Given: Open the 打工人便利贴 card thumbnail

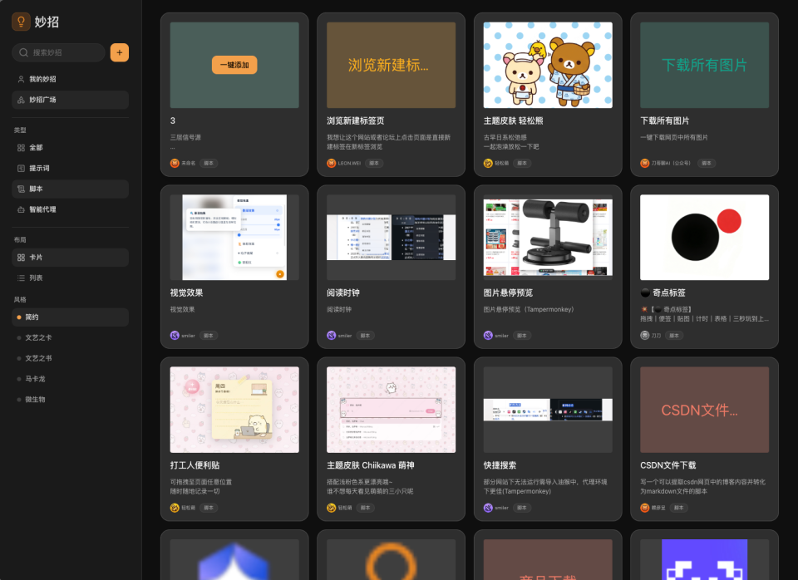Looking at the screenshot, I should (234, 410).
